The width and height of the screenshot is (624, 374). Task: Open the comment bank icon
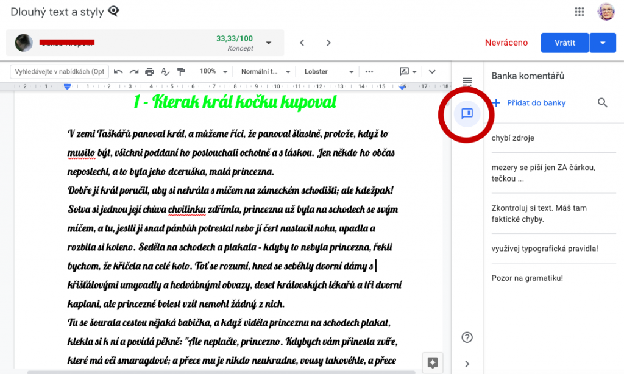point(467,114)
